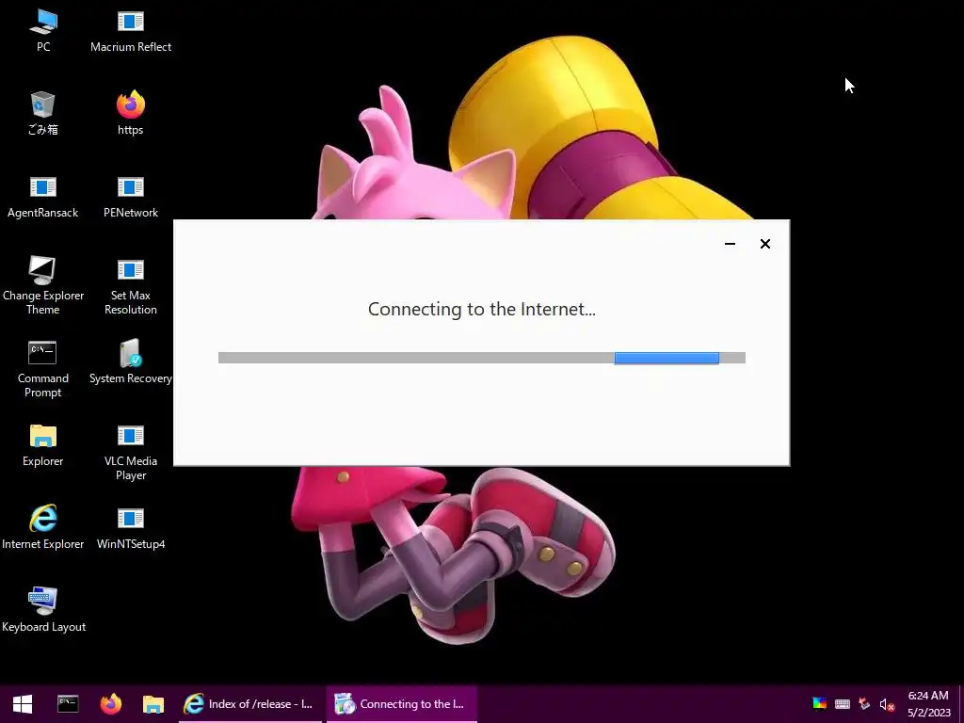Minimize the Connecting to the Internet dialog

(730, 244)
